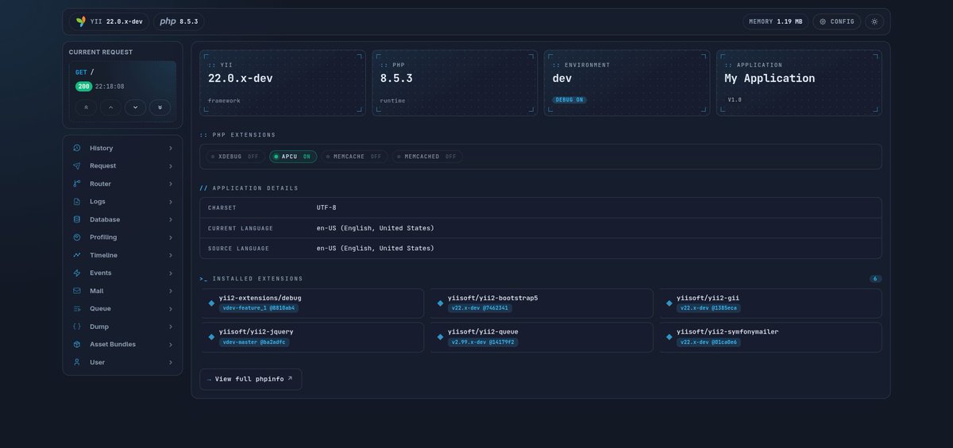Expand the History chevron arrow
Screen dimensions: 953x448
click(x=171, y=149)
